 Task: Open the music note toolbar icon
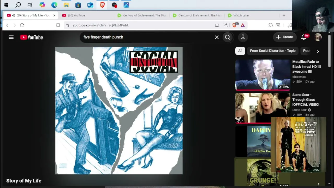click(x=289, y=25)
